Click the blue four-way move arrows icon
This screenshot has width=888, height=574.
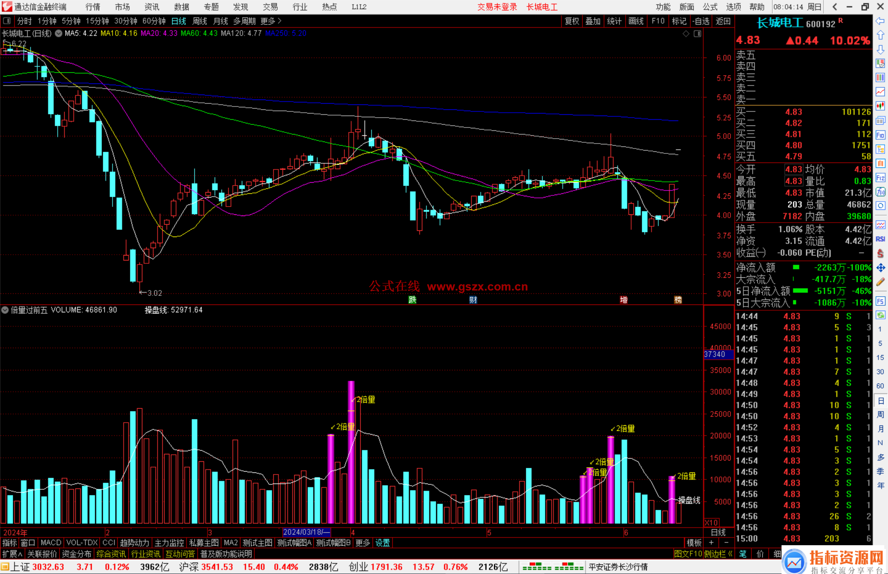[x=880, y=268]
